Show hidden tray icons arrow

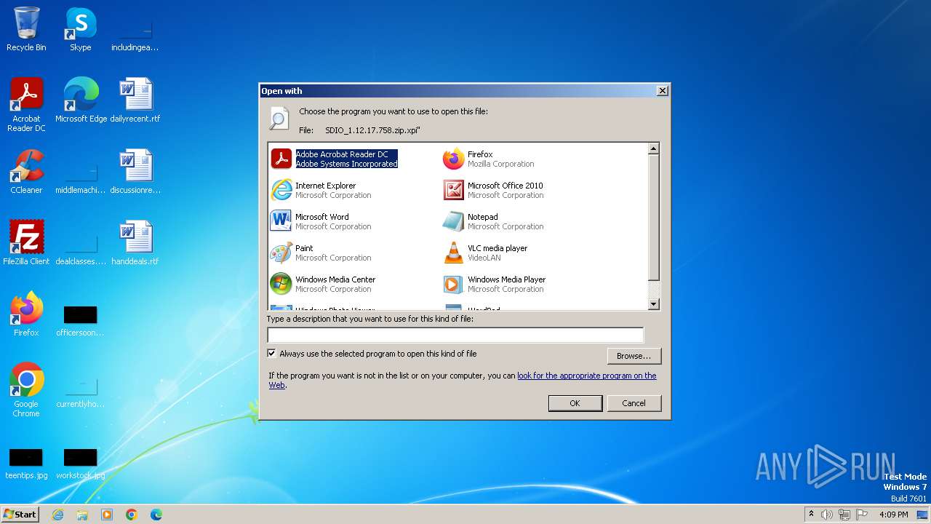click(x=811, y=515)
